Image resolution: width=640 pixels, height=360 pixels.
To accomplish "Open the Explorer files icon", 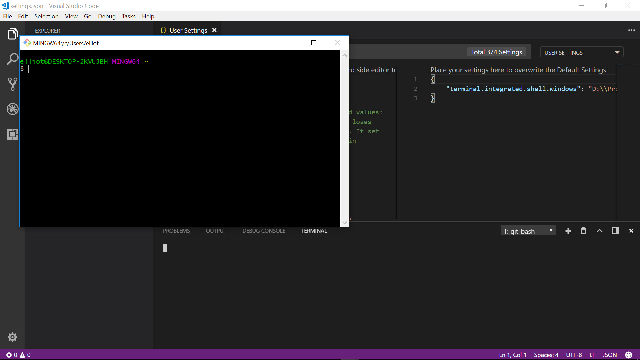I will pyautogui.click(x=12, y=34).
